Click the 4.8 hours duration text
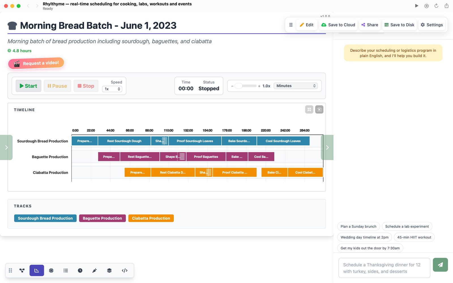The image size is (453, 283). point(22,51)
